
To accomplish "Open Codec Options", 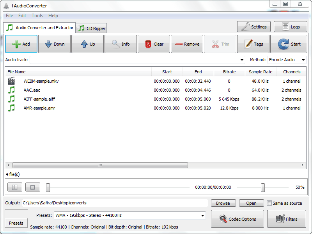I will pyautogui.click(x=238, y=219).
